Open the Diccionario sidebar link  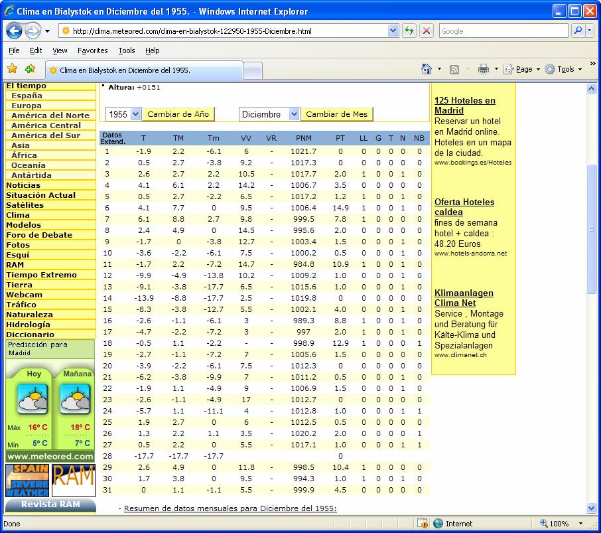point(31,335)
